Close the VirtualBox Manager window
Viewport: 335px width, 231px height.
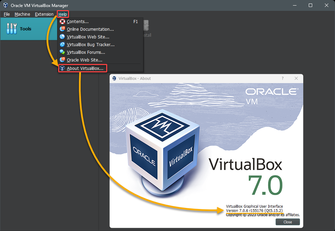pyautogui.click(x=327, y=5)
